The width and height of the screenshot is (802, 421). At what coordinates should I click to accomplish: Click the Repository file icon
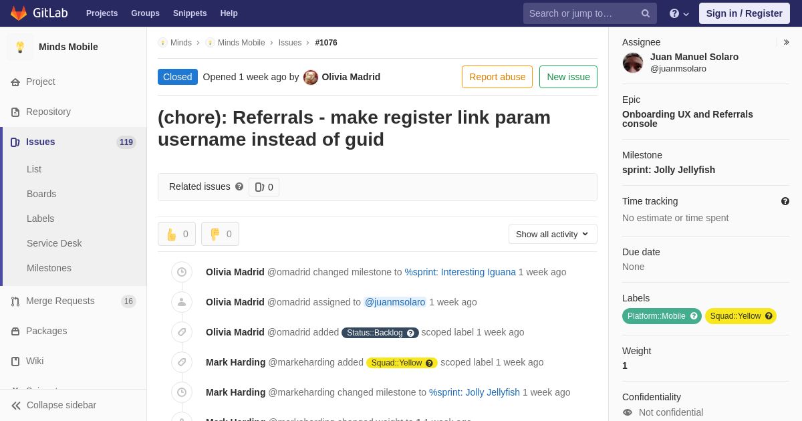15,112
